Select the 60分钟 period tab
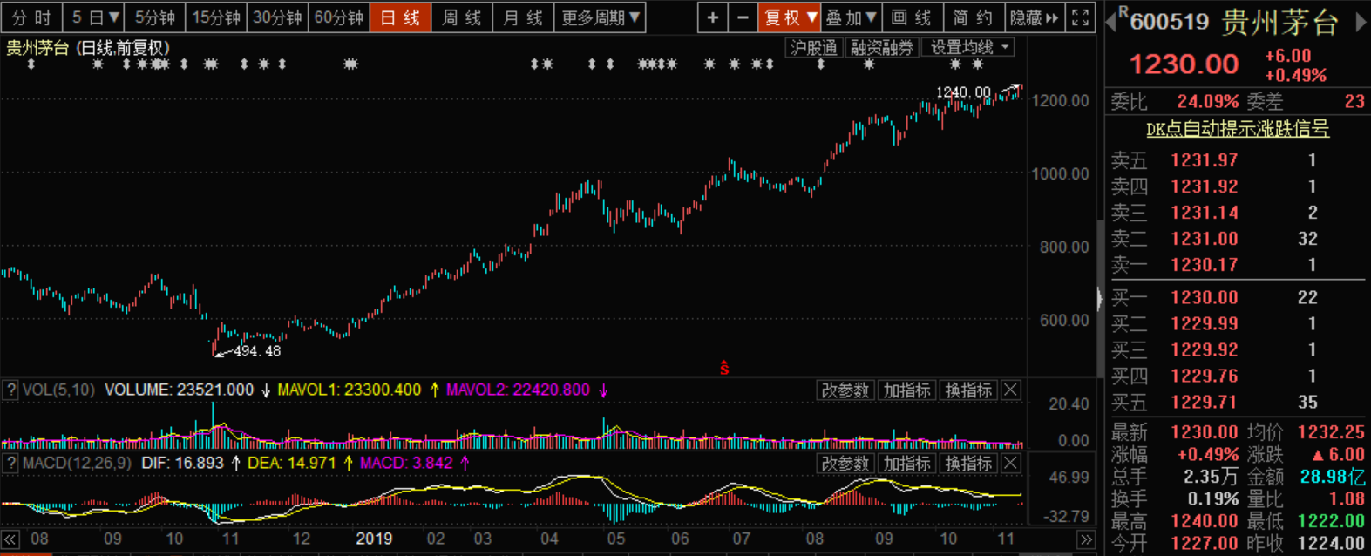Image resolution: width=1371 pixels, height=556 pixels. (338, 17)
